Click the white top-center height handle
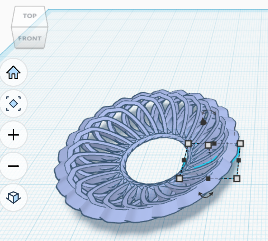The image size is (268, 241). click(208, 145)
